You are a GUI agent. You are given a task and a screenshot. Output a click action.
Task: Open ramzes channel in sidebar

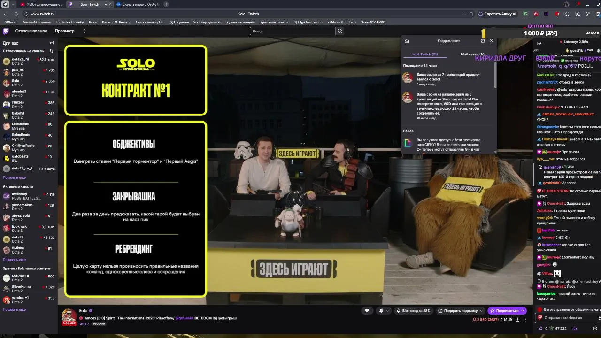click(29, 105)
